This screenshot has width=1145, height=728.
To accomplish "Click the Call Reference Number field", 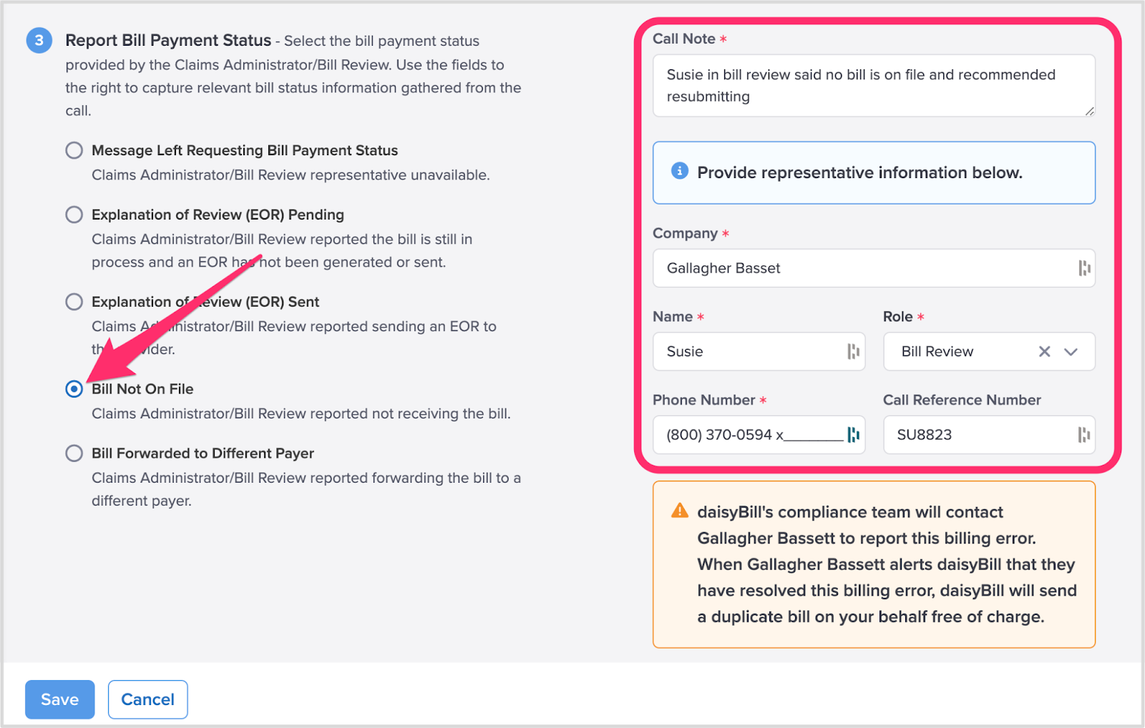I will (989, 435).
